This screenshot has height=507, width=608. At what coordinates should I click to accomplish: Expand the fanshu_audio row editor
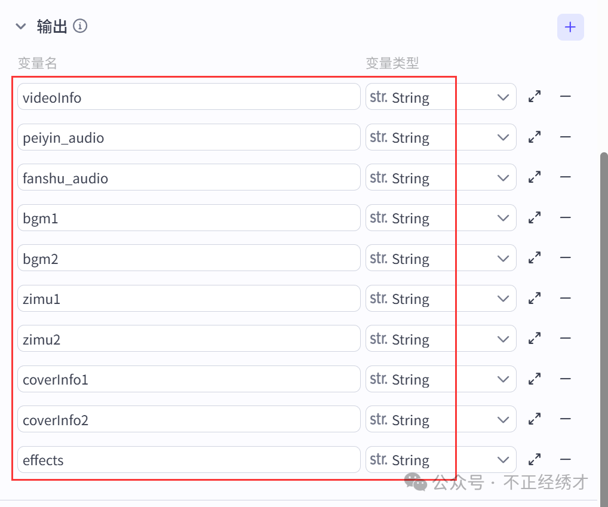tap(535, 177)
